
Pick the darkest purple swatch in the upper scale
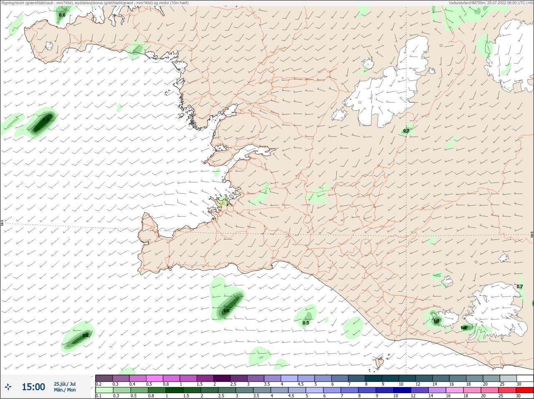[222, 378]
